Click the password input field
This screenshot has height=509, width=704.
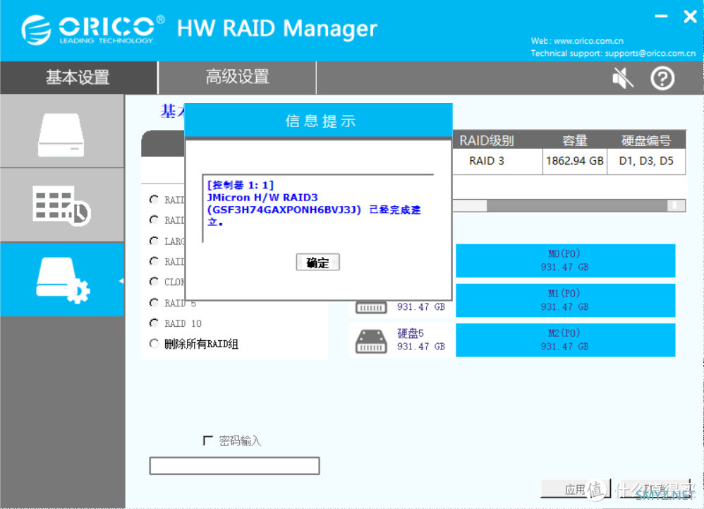click(234, 466)
